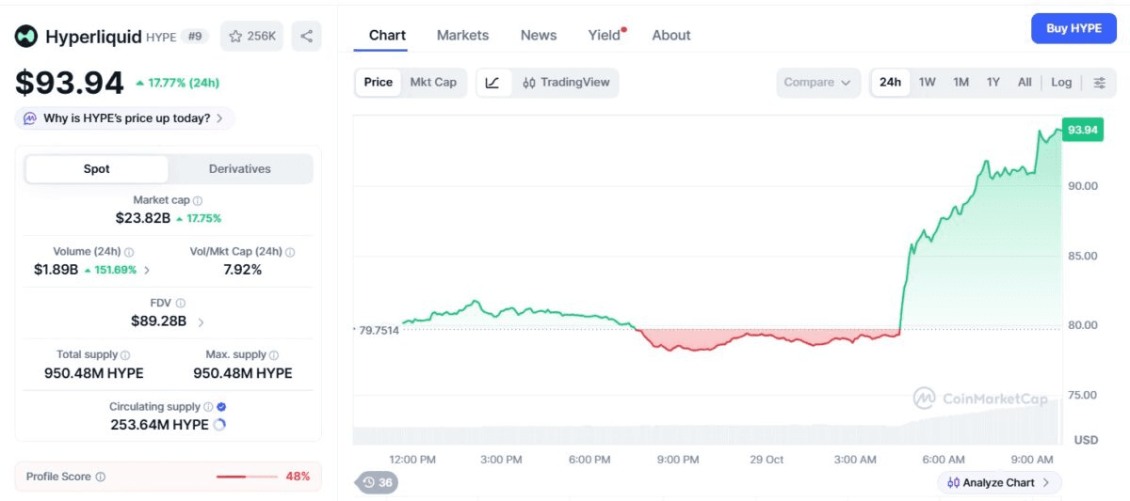The height and width of the screenshot is (501, 1130).
Task: Click the verified circulating supply badge
Action: coord(221,407)
